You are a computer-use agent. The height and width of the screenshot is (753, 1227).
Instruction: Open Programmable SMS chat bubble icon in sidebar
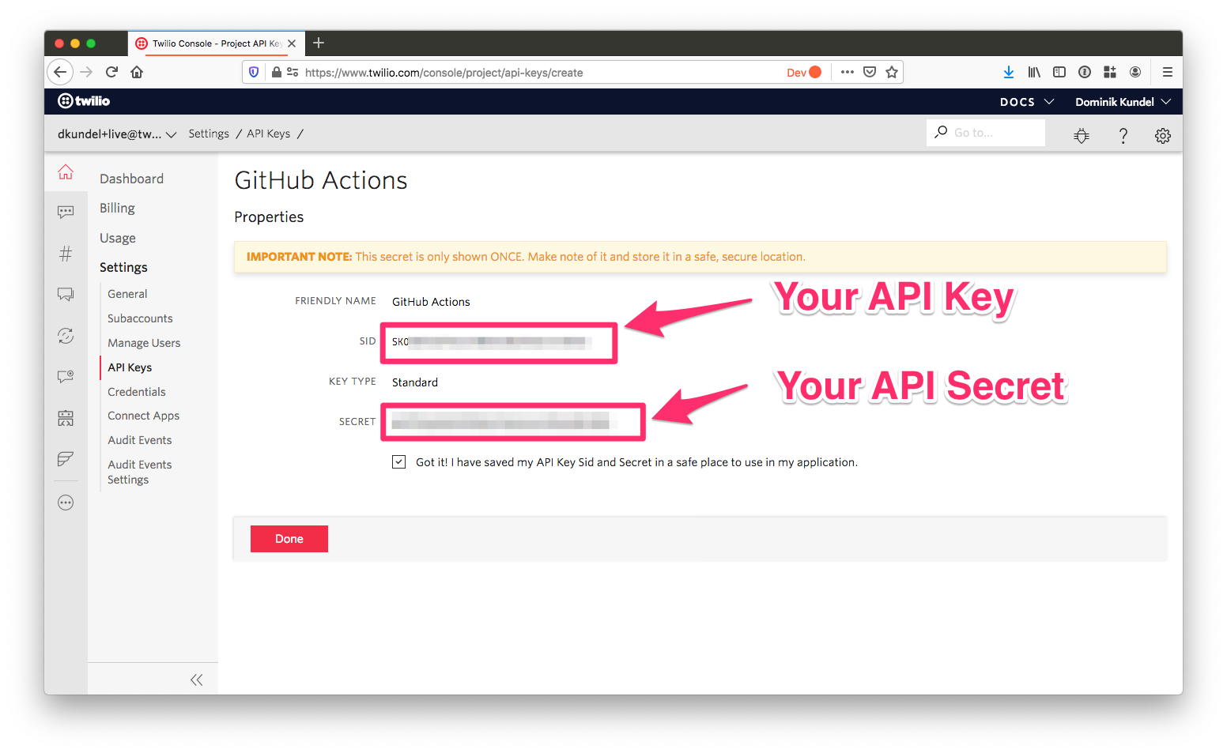point(66,212)
